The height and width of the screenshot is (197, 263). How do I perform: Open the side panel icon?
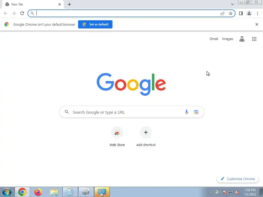point(241,13)
